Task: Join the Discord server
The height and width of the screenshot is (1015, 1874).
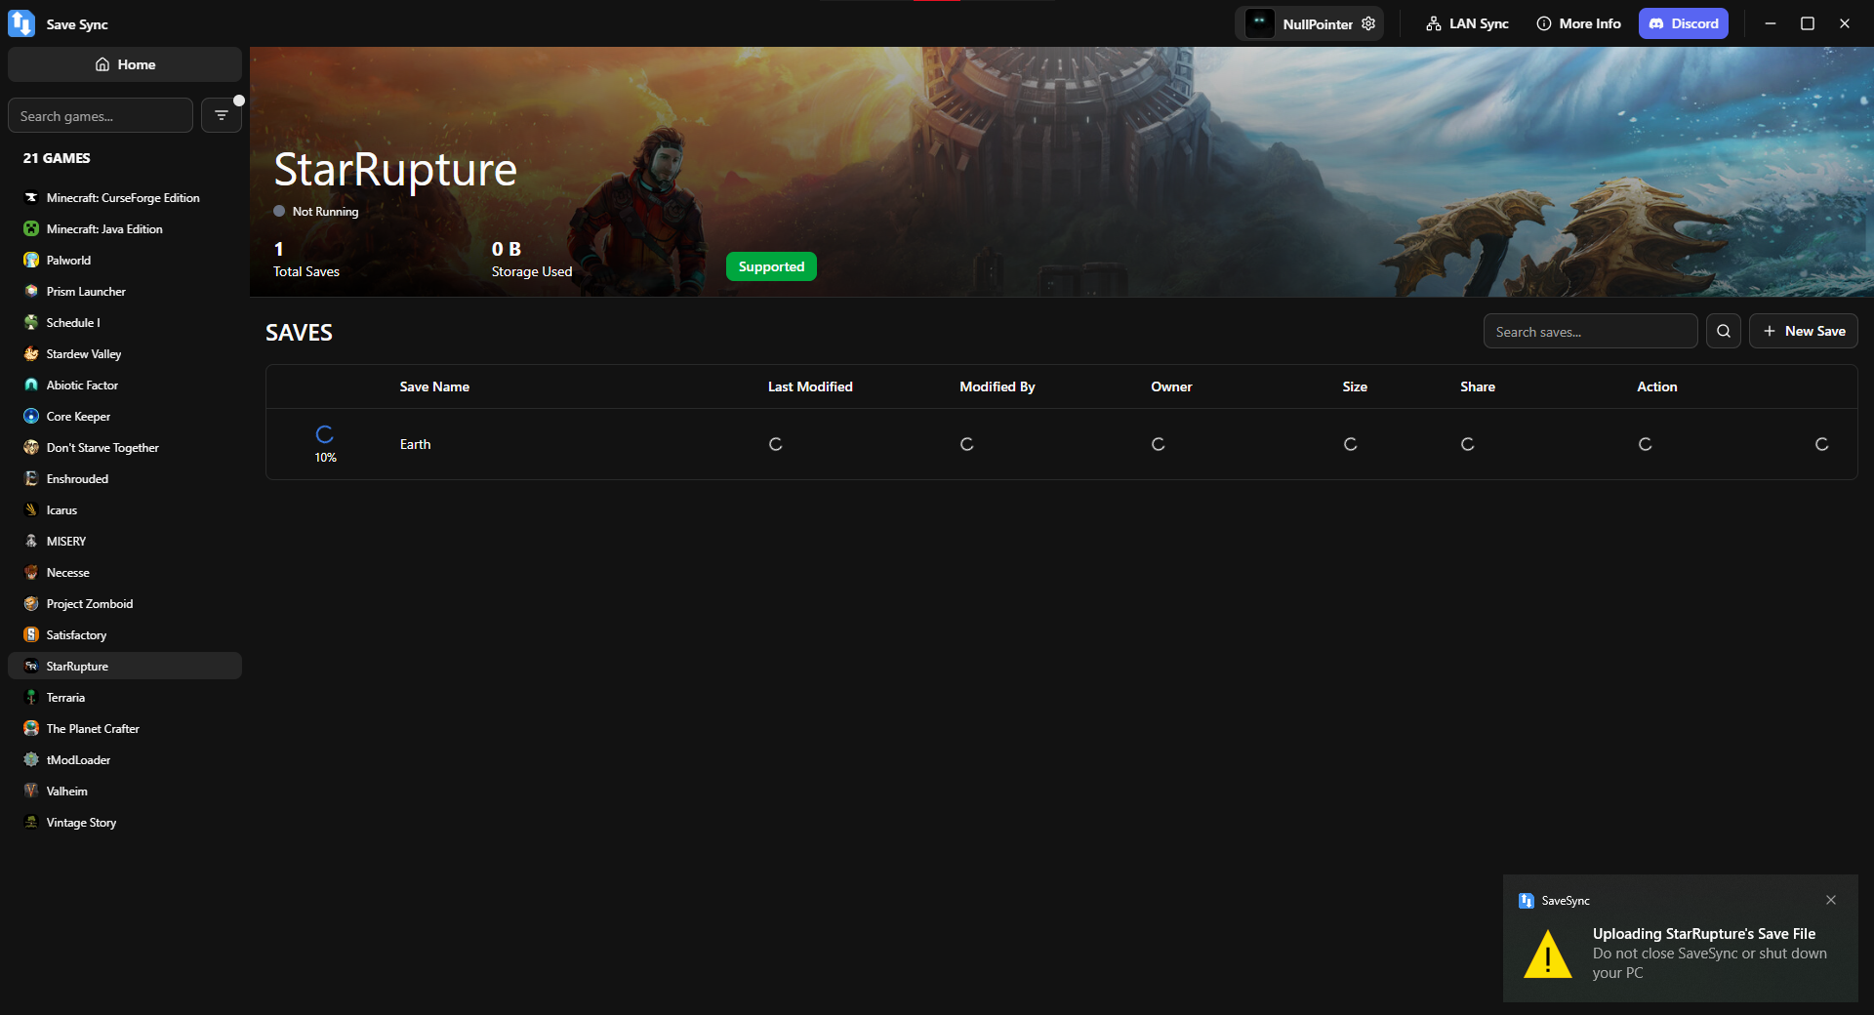Action: [1684, 23]
